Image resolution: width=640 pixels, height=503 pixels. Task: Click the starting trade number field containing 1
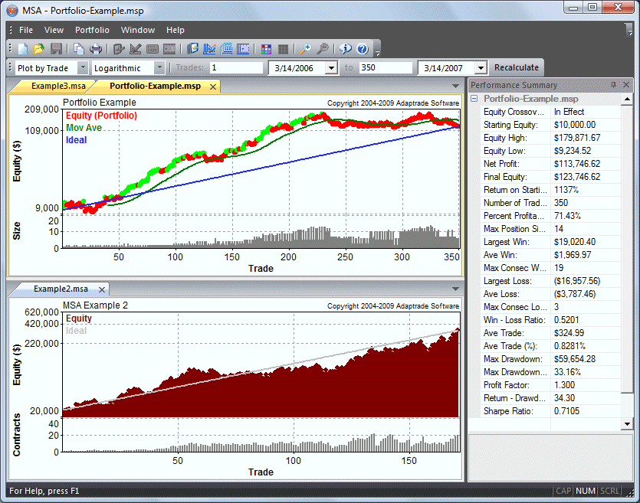236,67
